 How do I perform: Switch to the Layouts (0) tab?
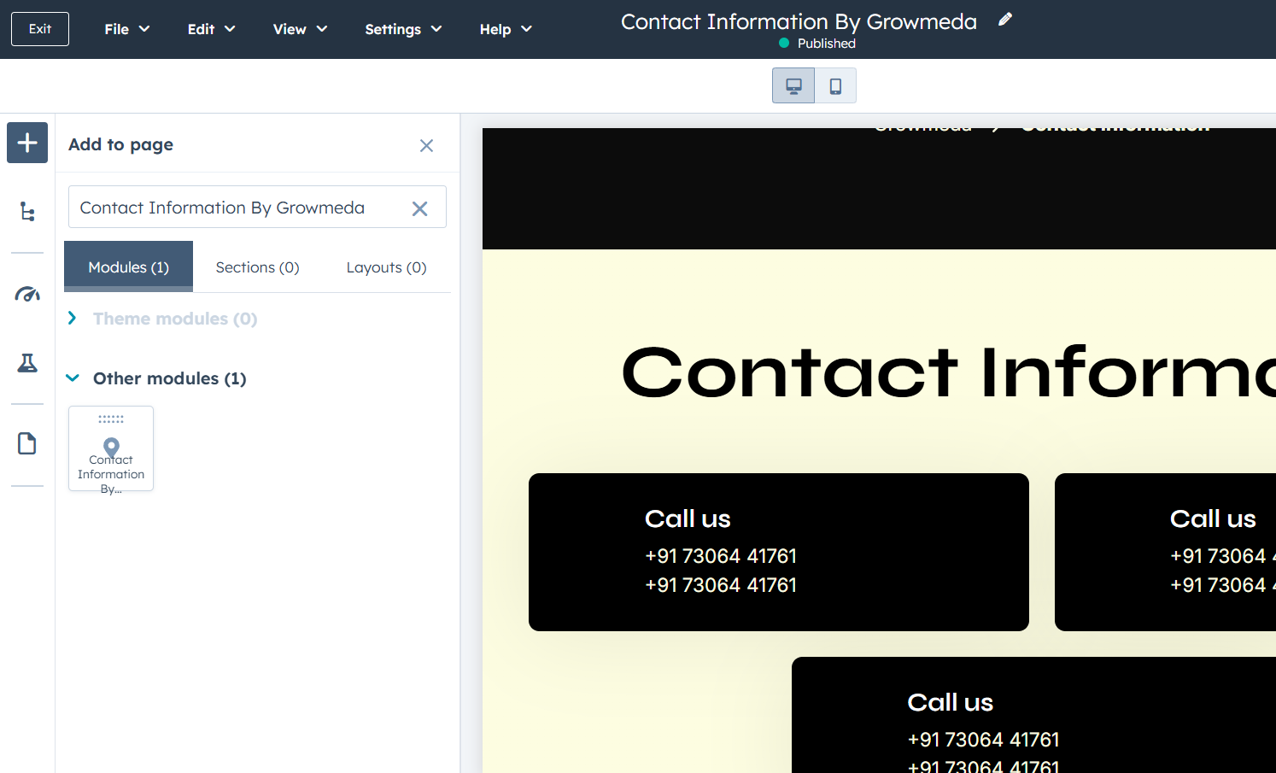pos(386,267)
